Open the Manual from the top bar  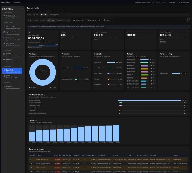172,2
